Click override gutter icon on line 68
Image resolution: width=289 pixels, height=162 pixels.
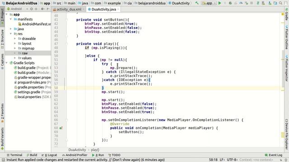pos(61,128)
